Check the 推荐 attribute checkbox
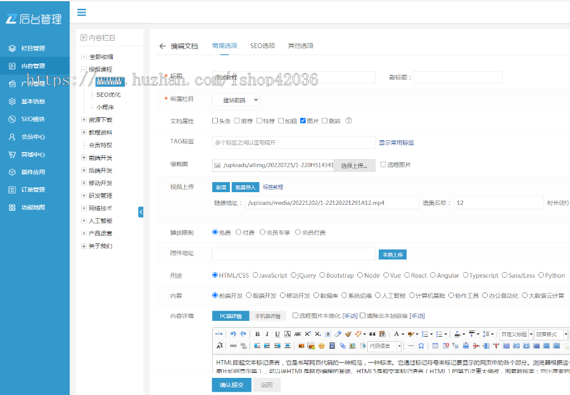 [237, 120]
